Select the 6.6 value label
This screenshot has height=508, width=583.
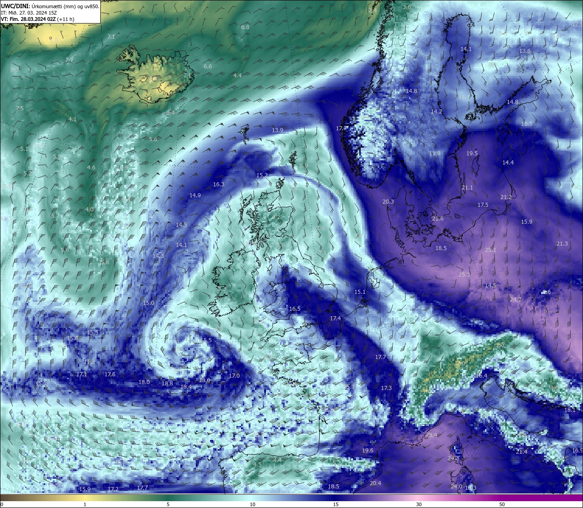pos(208,66)
